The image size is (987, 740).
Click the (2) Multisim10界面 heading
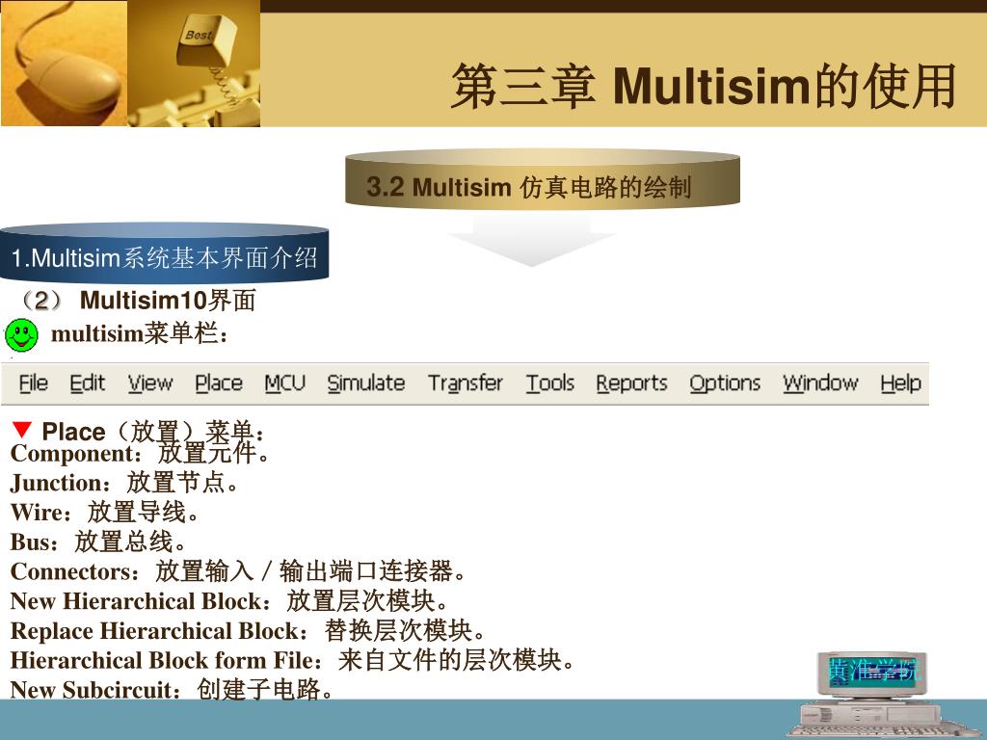137,301
